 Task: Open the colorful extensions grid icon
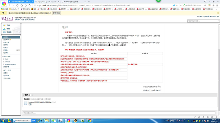tap(210, 5)
